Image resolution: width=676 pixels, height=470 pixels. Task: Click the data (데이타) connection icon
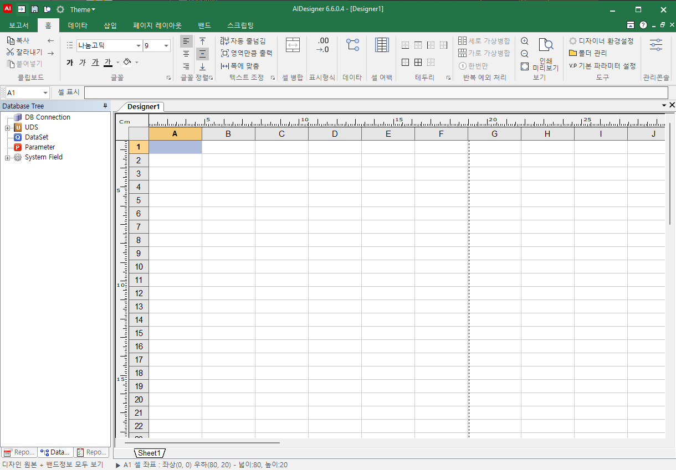pyautogui.click(x=352, y=45)
